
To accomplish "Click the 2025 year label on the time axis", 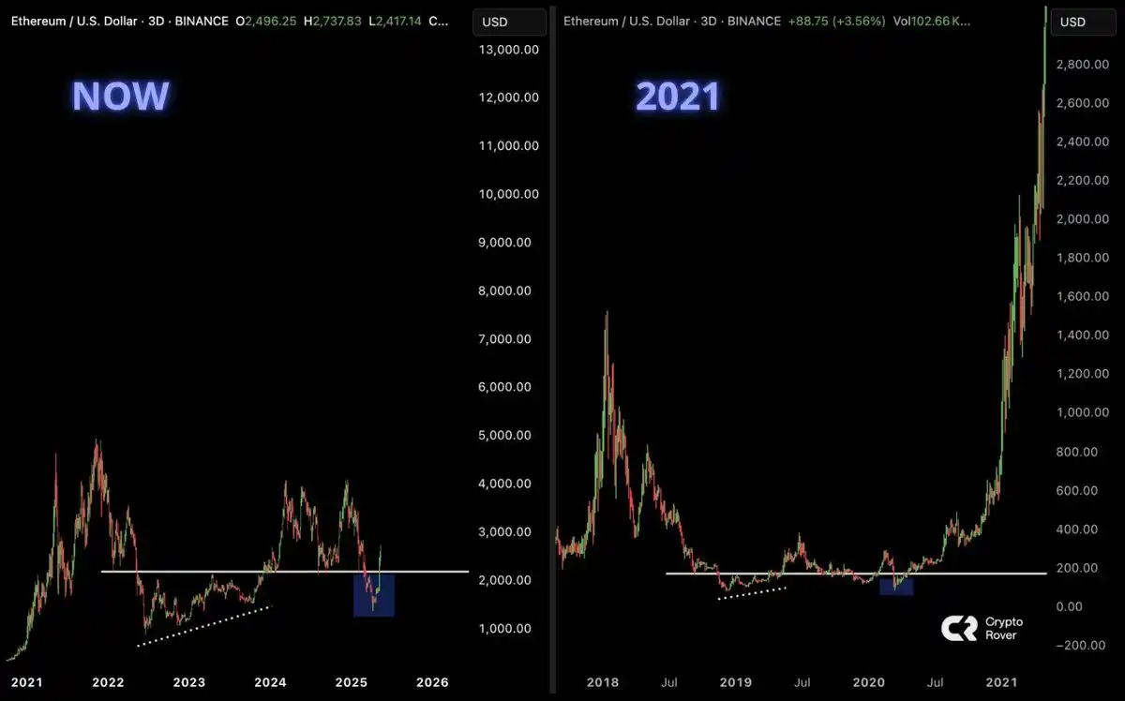I will (x=352, y=681).
